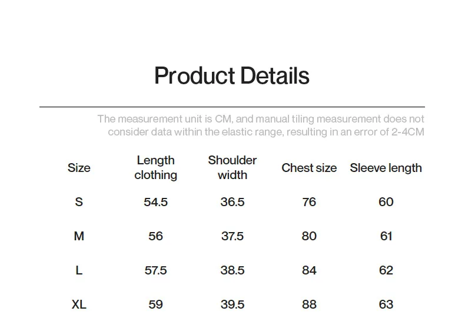The height and width of the screenshot is (321, 465).
Task: Select the Size column header
Action: click(x=79, y=168)
